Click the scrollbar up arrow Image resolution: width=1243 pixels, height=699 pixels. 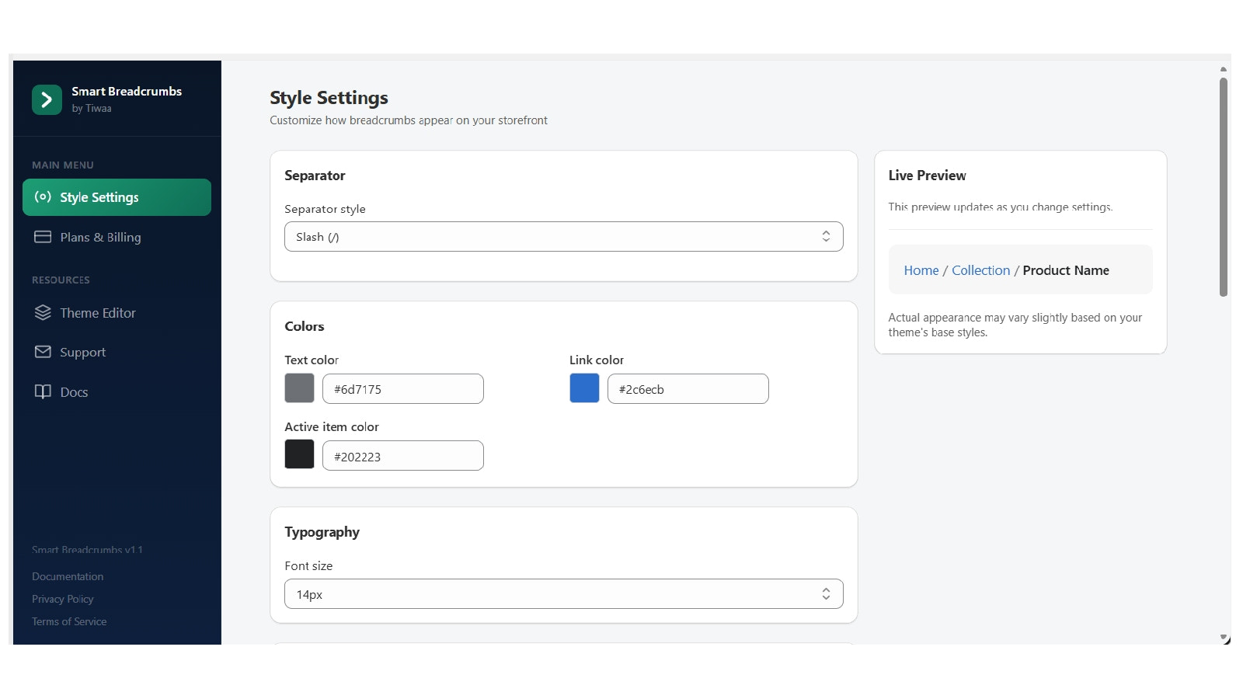point(1224,69)
